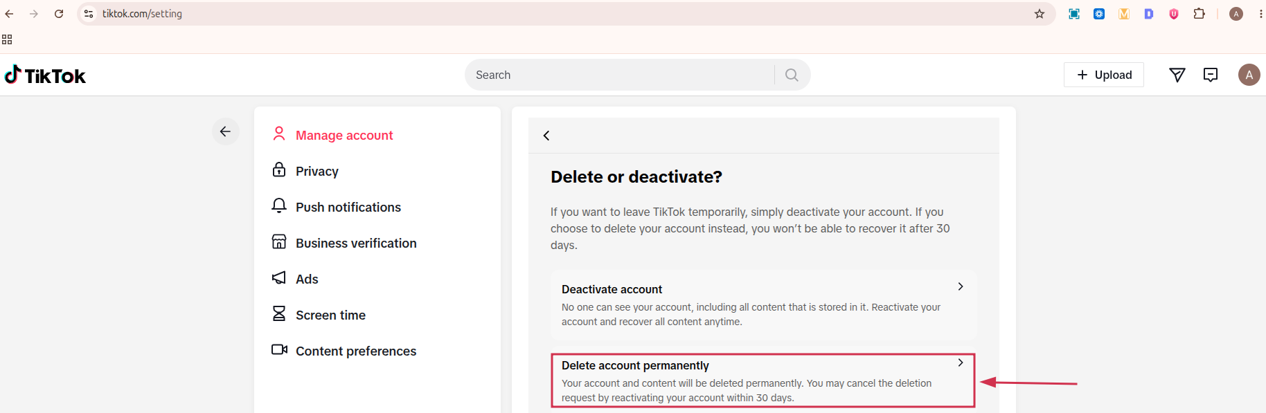Click the search magnifier icon
Image resolution: width=1266 pixels, height=413 pixels.
point(792,75)
